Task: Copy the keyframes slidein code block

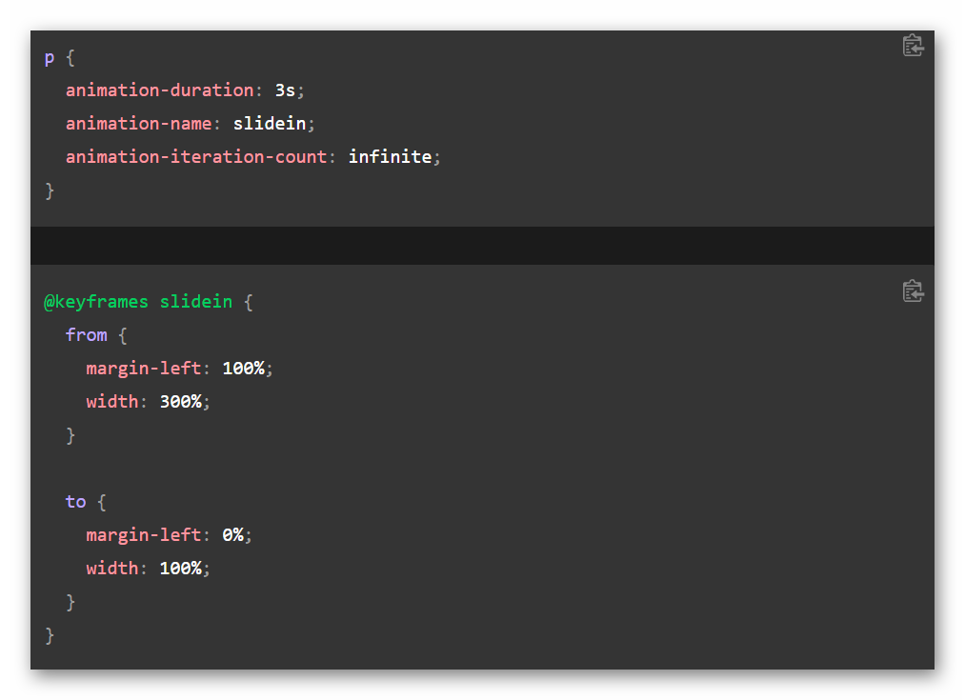Action: 913,290
